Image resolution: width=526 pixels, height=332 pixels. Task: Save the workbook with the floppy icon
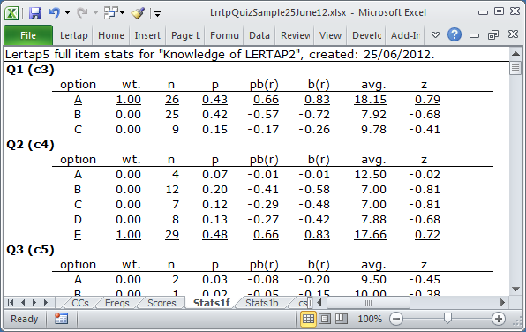coord(35,13)
